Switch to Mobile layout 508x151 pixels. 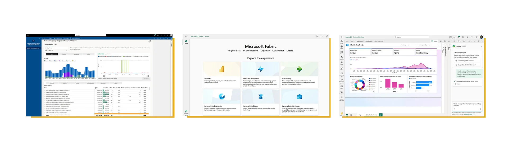pos(369,41)
